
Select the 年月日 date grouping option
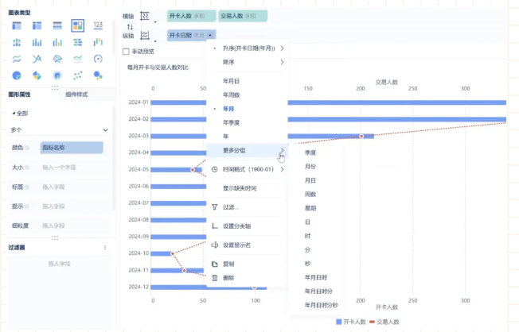pos(232,81)
